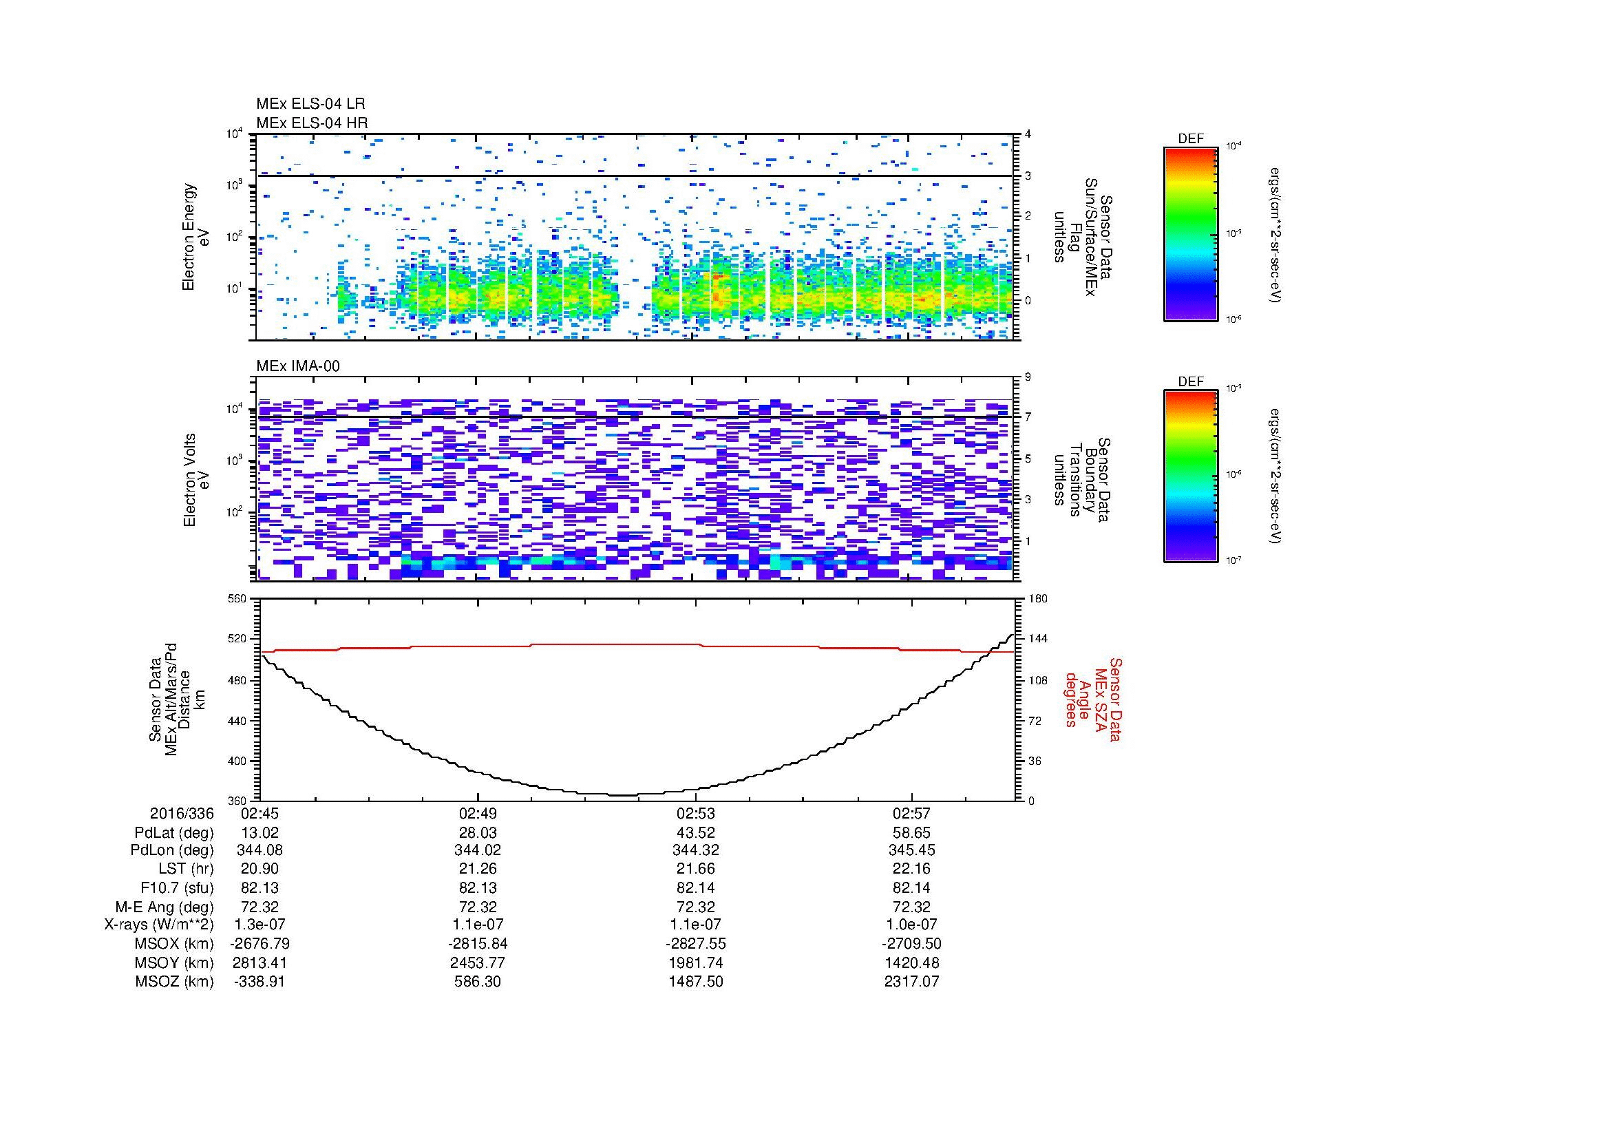Click the 'X-rays (W/m**2)' row label
Image resolution: width=1610 pixels, height=1138 pixels.
tap(158, 925)
